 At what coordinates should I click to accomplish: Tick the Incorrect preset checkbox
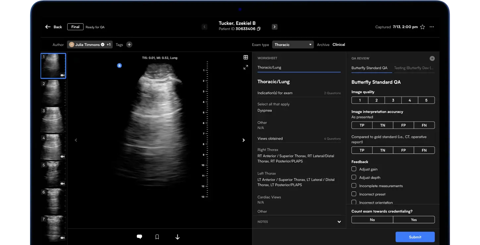tap(354, 194)
